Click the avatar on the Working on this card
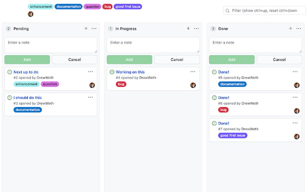307x192 pixels. [x=193, y=85]
